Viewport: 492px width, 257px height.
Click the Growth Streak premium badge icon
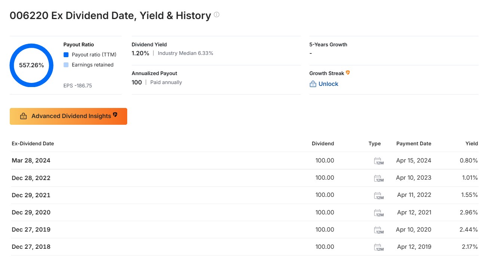click(x=348, y=73)
